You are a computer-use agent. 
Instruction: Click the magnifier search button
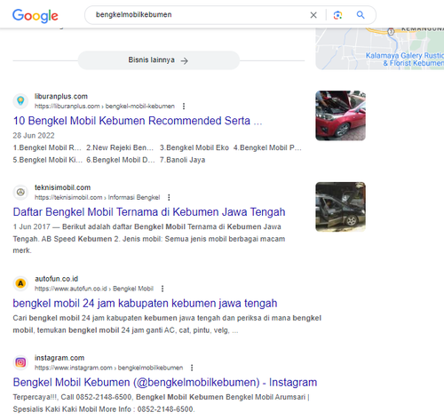[361, 15]
